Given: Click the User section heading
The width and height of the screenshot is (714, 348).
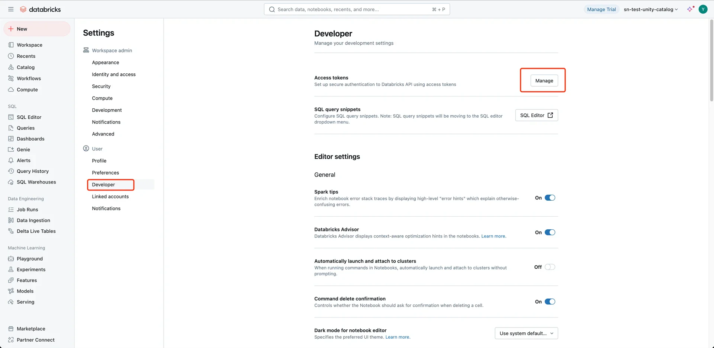Looking at the screenshot, I should [97, 149].
